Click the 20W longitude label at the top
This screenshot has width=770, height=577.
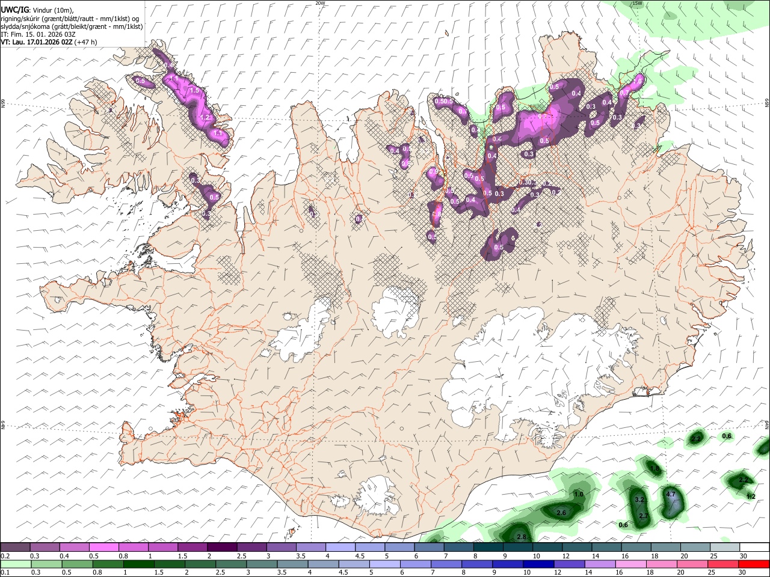pos(320,3)
